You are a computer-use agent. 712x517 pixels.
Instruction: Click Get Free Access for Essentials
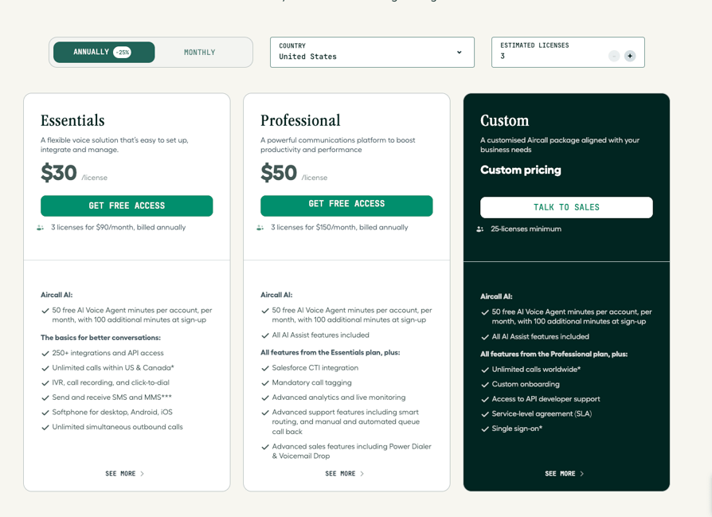127,206
